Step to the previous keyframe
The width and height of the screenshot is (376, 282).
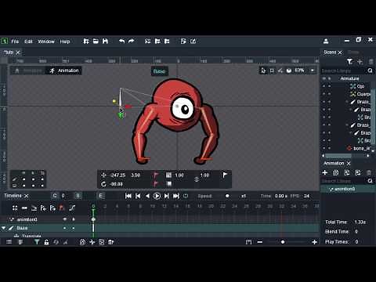pyautogui.click(x=138, y=196)
